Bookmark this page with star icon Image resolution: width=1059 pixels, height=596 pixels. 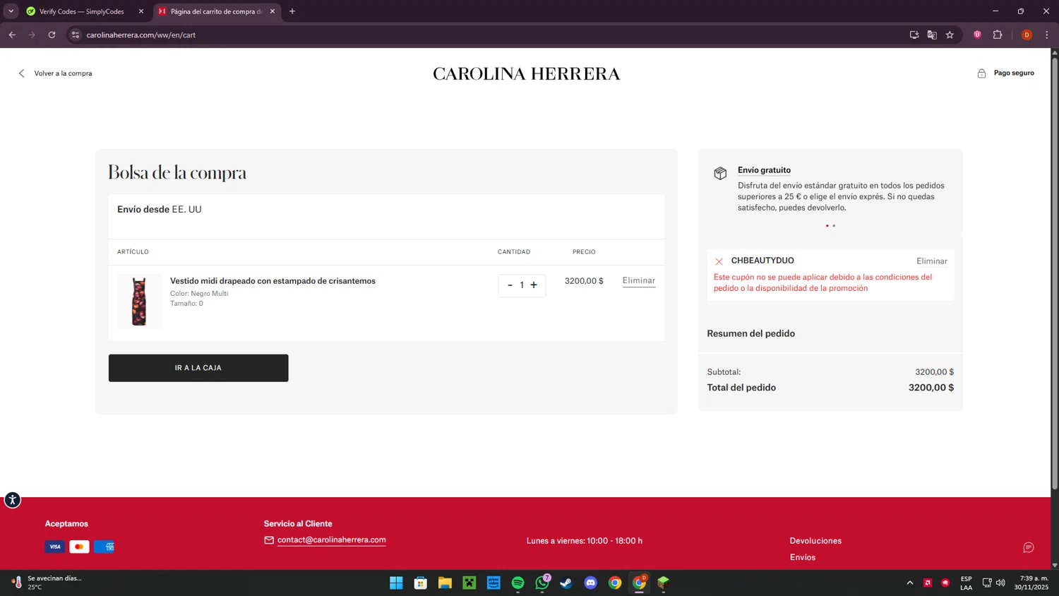[950, 35]
